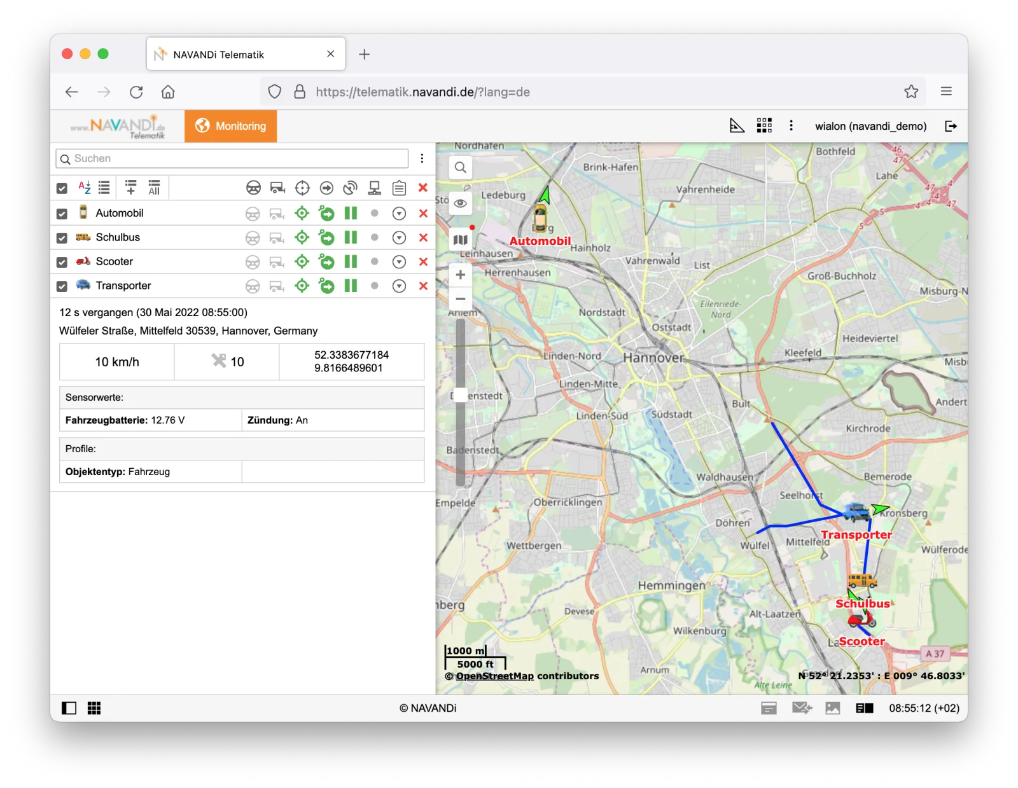Select the Transporter unit name

pos(123,286)
